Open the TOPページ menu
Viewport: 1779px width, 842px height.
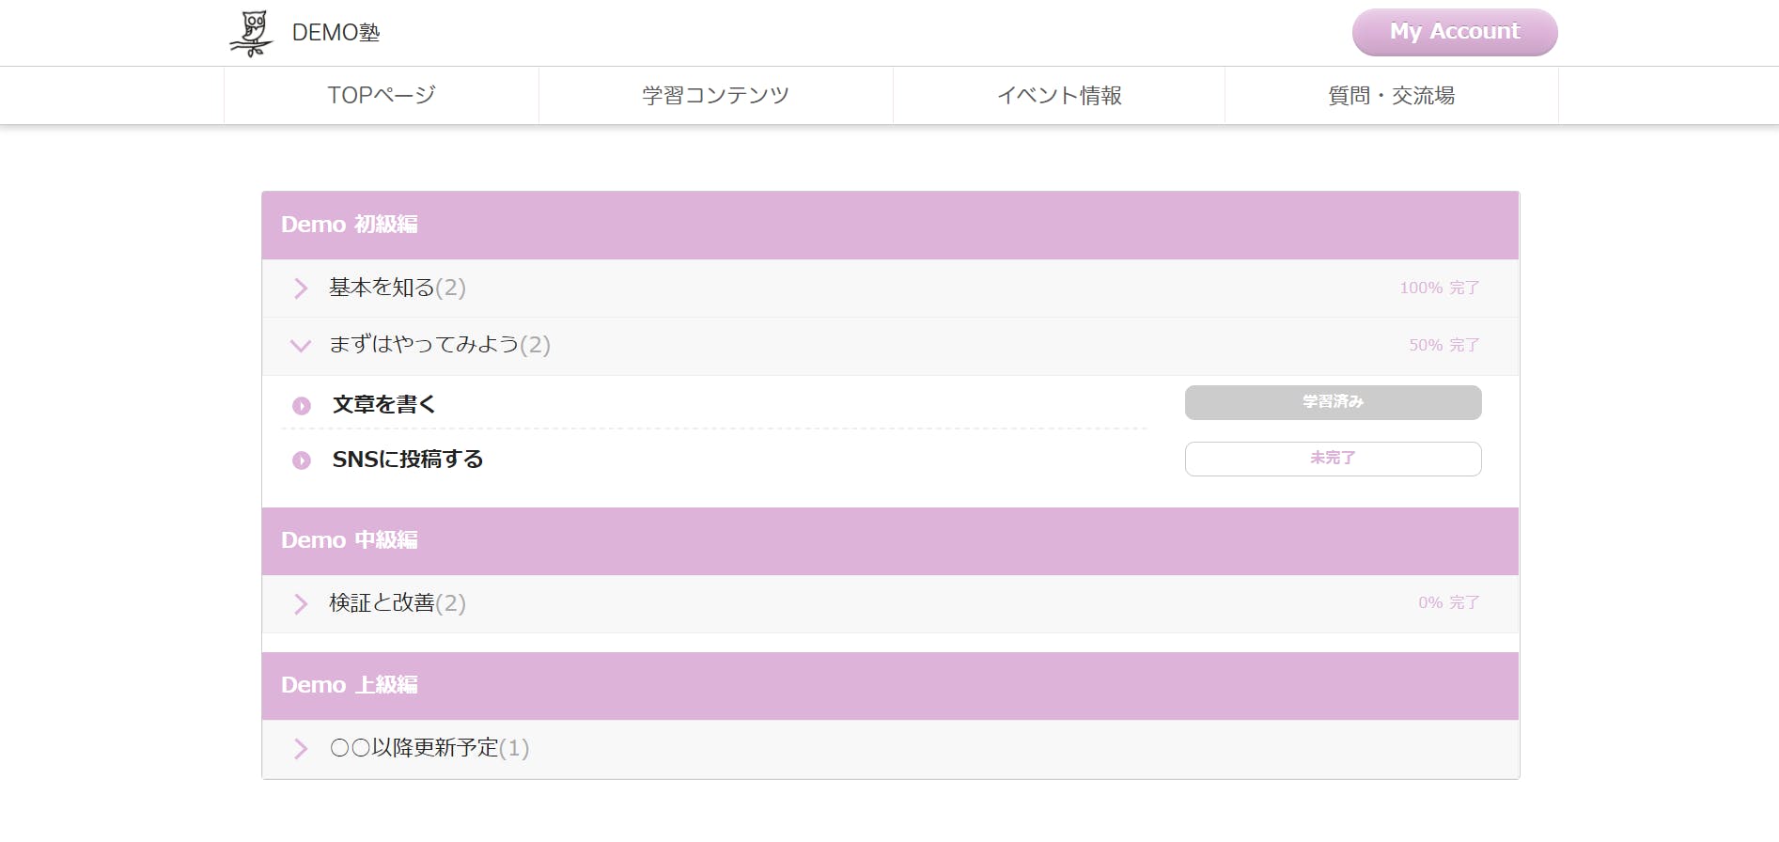click(382, 95)
